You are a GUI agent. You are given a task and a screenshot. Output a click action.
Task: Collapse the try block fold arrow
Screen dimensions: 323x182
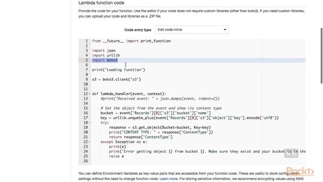tap(89, 123)
